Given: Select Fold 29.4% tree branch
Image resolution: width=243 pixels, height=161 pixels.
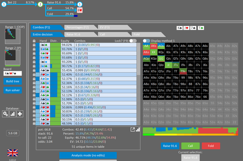Looking at the screenshot, I should coord(60,14).
